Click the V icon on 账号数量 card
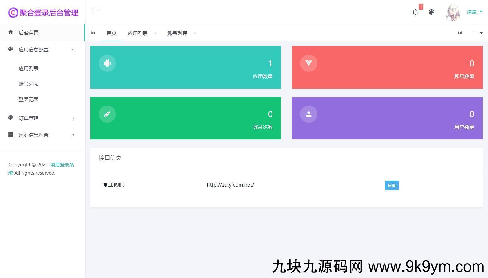 (x=309, y=63)
